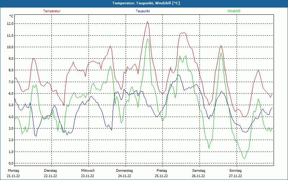Click the Montag day label

point(13,171)
